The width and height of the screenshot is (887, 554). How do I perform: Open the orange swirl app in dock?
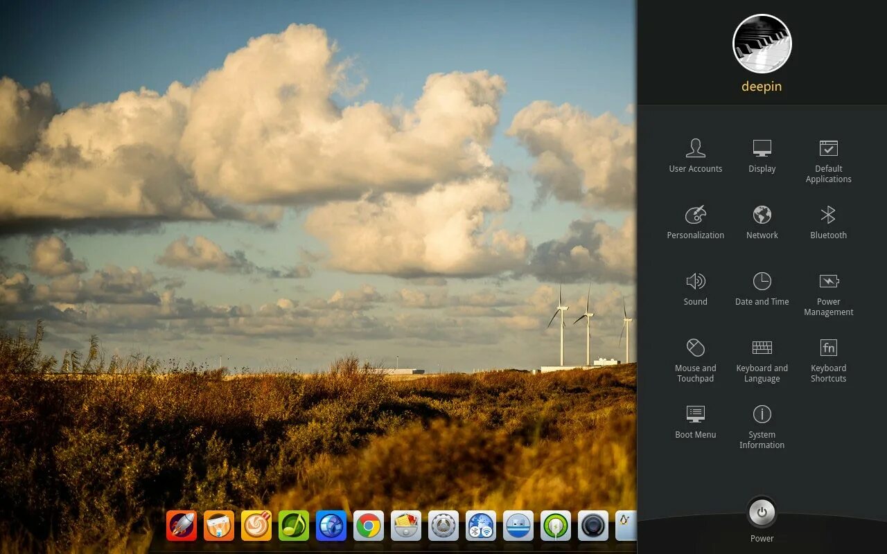(x=256, y=526)
